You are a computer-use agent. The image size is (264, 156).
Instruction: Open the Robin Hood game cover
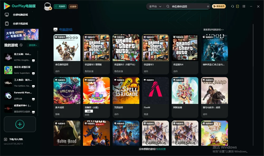pyautogui.click(x=67, y=133)
